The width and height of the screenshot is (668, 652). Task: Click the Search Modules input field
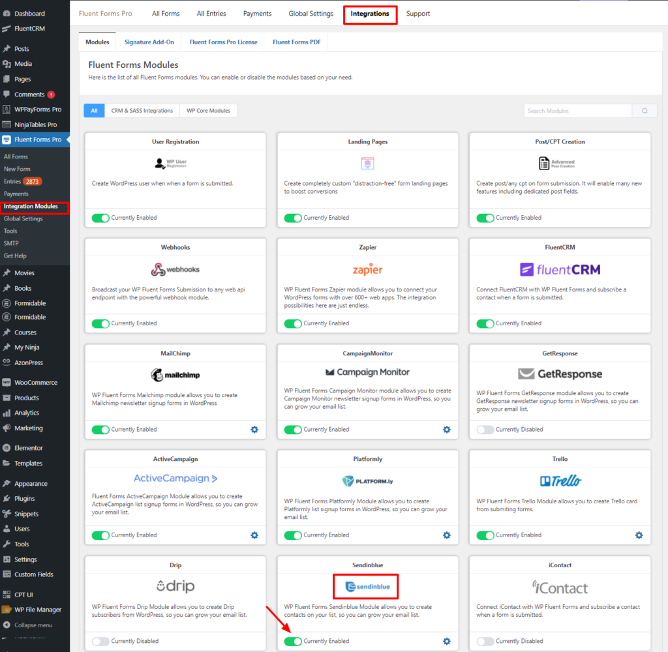pos(578,111)
